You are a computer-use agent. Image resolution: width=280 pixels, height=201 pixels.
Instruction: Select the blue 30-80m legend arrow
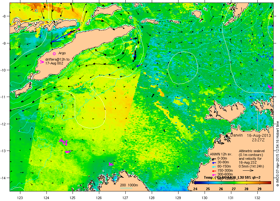point(213,163)
